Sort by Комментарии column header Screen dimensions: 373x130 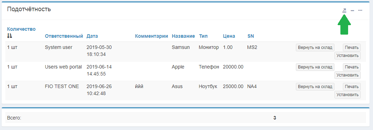(x=151, y=36)
